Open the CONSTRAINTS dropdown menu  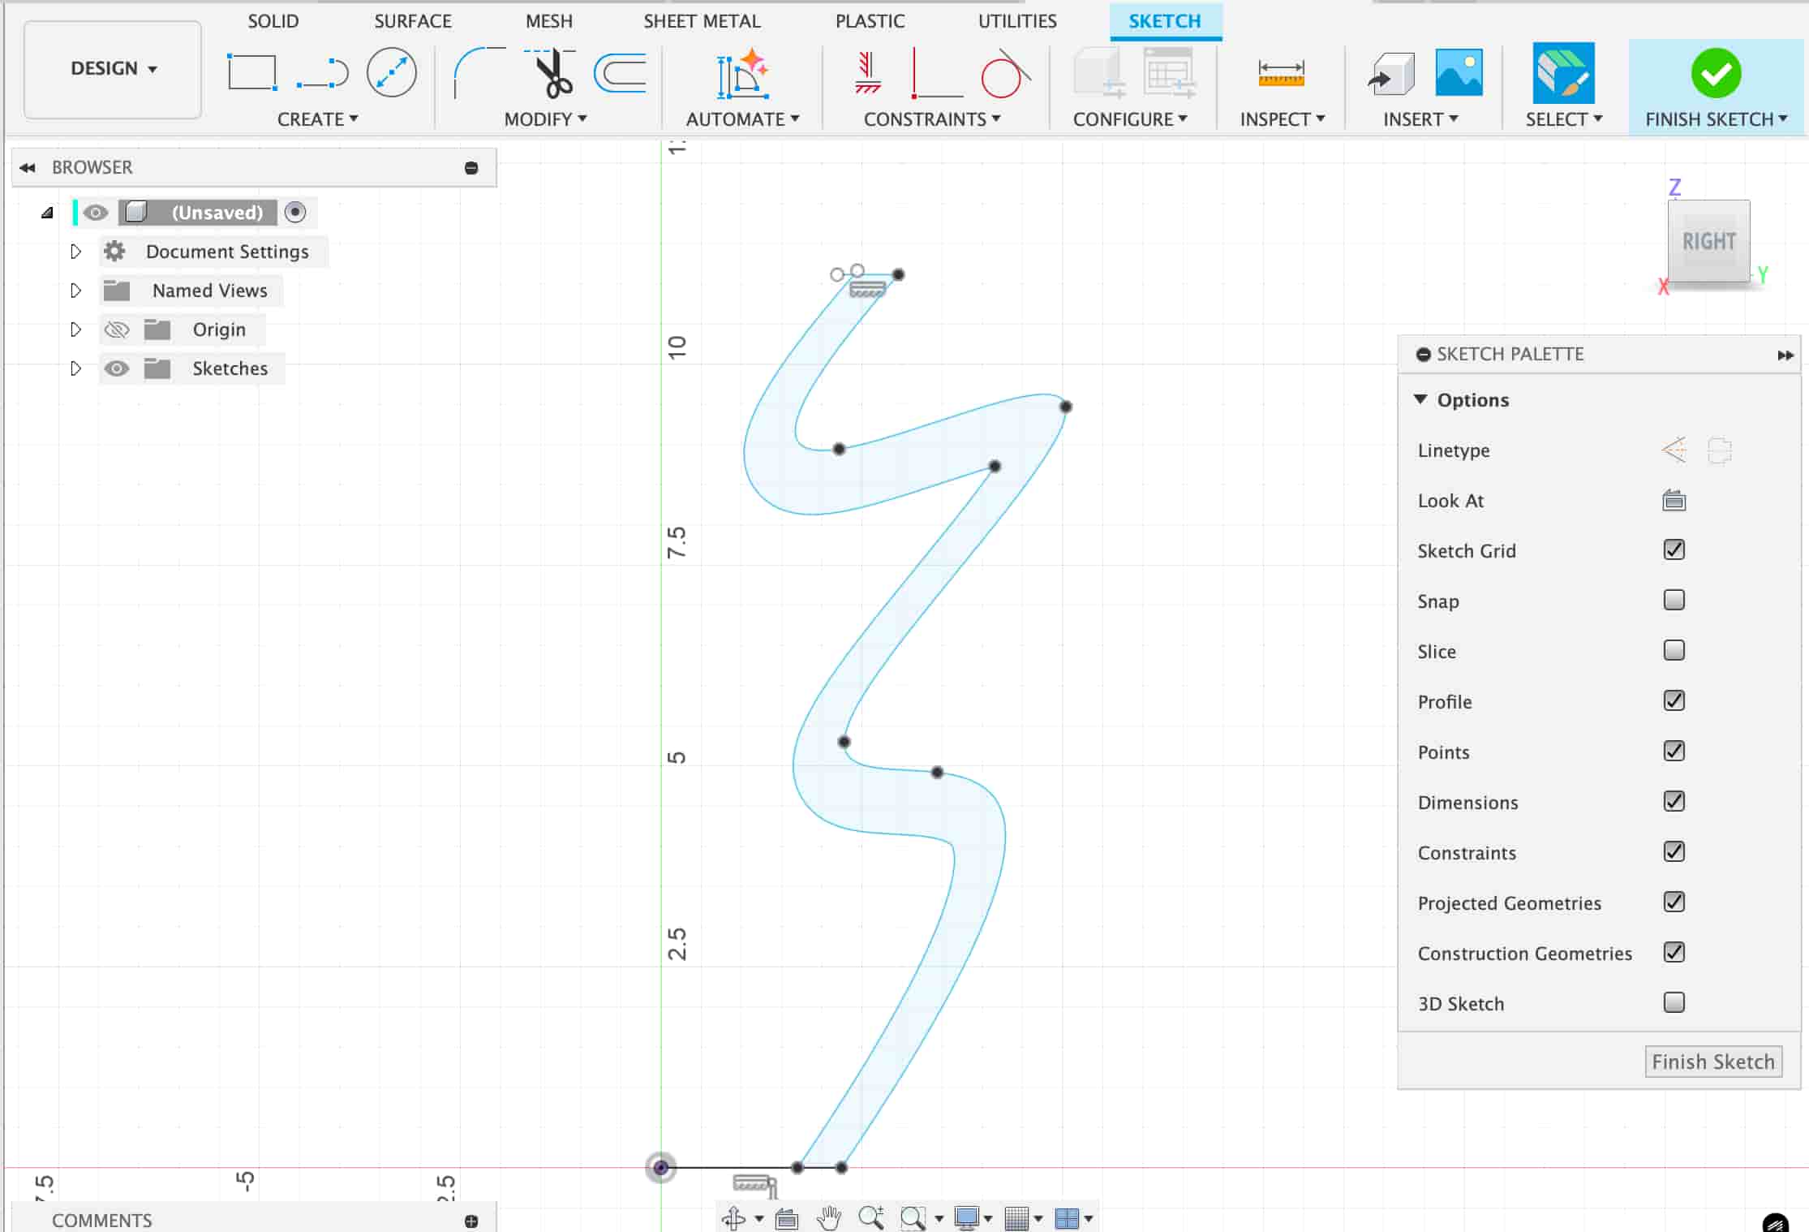tap(932, 119)
